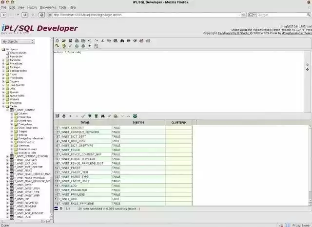Open the View menu

(x=21, y=7)
